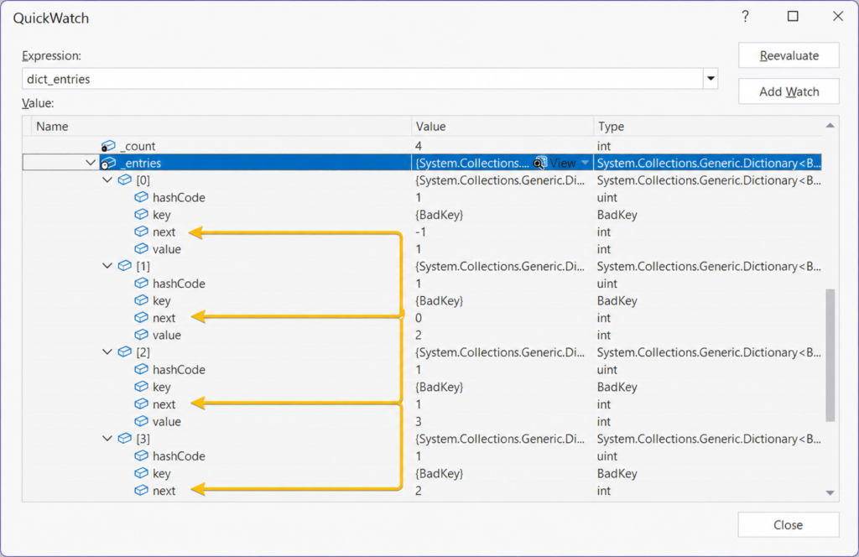
Task: Click value icon under entry [1]
Action: click(x=141, y=335)
